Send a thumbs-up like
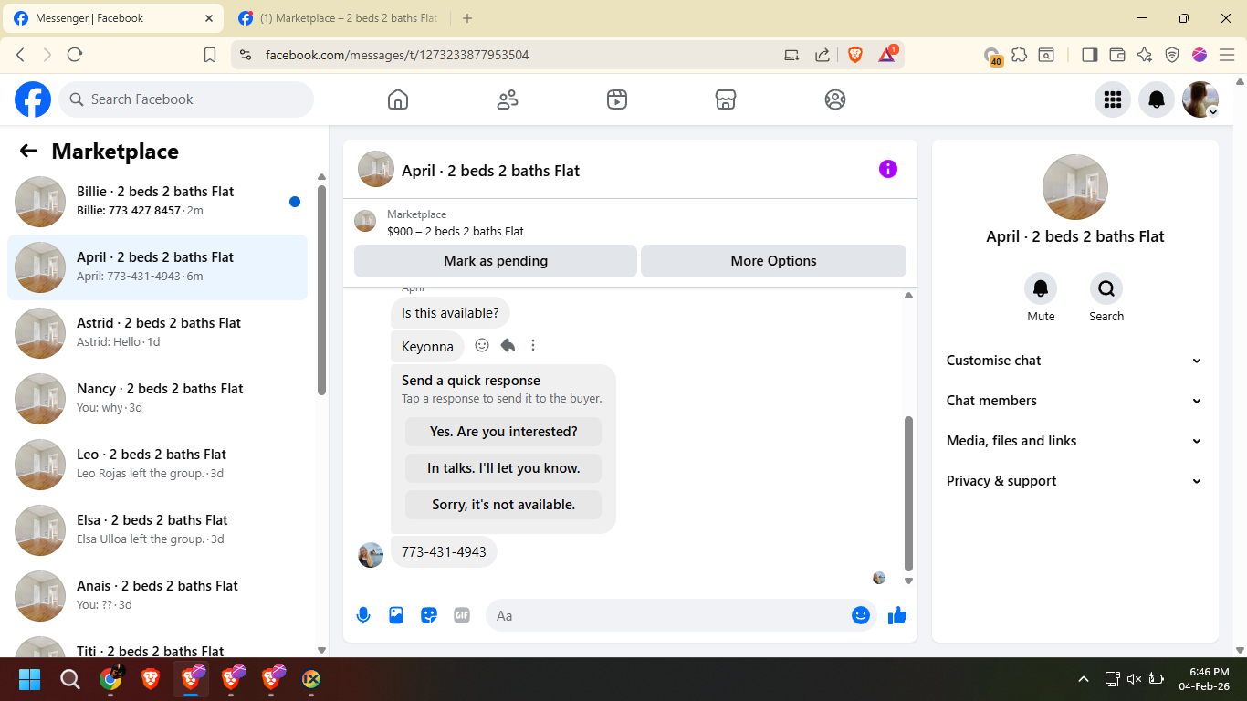1247x701 pixels. (x=897, y=615)
